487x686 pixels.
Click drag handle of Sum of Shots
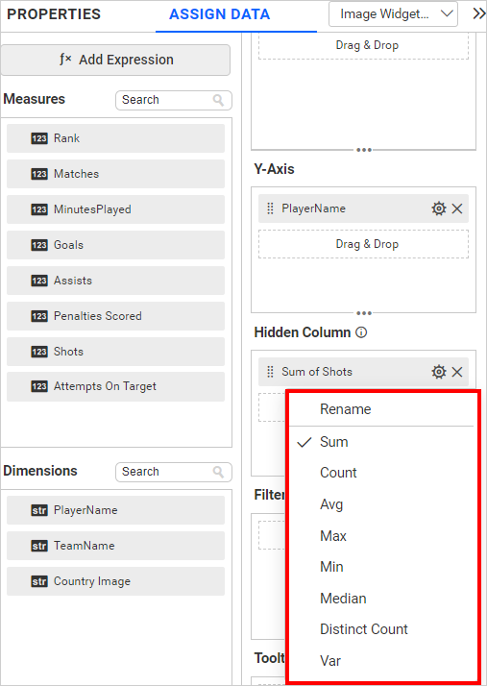coord(271,372)
